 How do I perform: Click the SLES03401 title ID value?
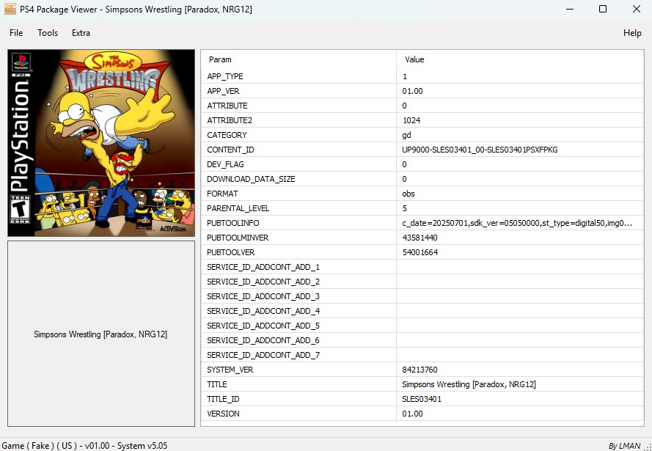[x=422, y=399]
